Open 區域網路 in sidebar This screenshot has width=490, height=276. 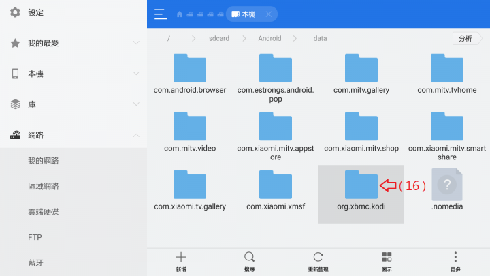43,187
